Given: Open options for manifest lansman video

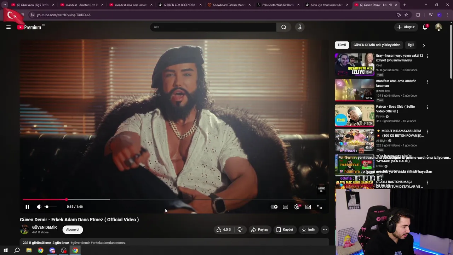Looking at the screenshot, I should [x=428, y=82].
